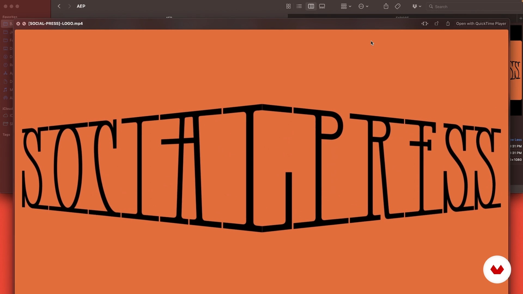Switch Finder to list view
This screenshot has height=294, width=523.
[299, 6]
